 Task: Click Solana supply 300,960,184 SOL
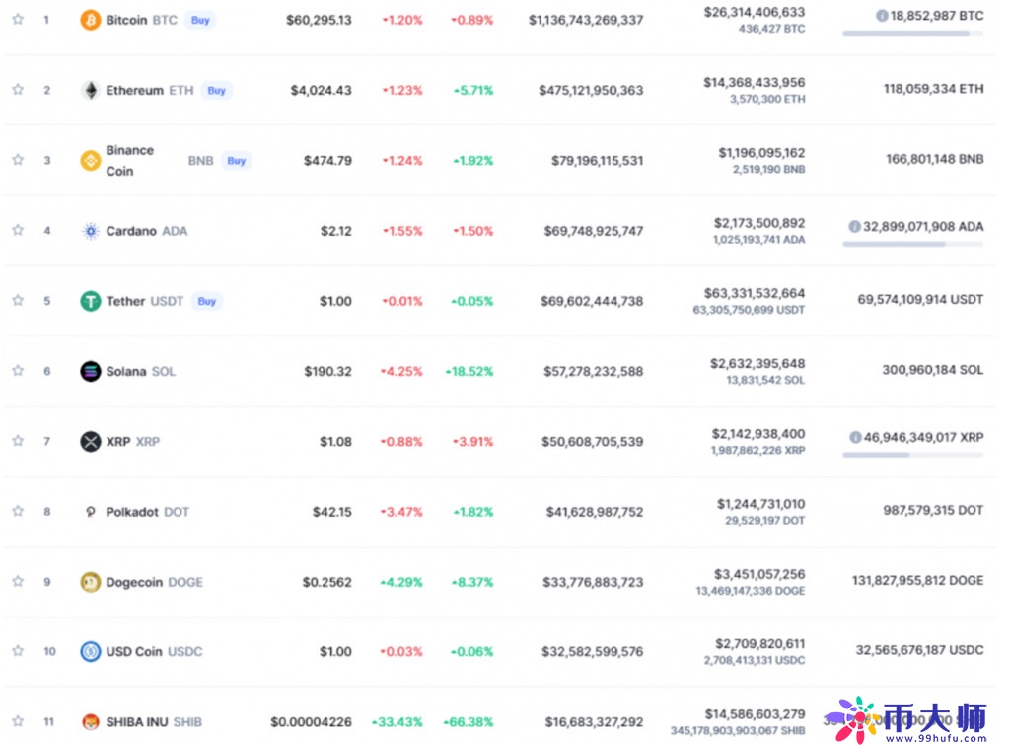933,370
